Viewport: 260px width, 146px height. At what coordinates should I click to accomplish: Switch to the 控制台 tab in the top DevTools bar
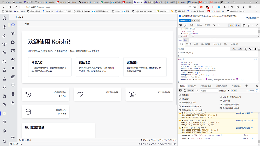[199, 25]
